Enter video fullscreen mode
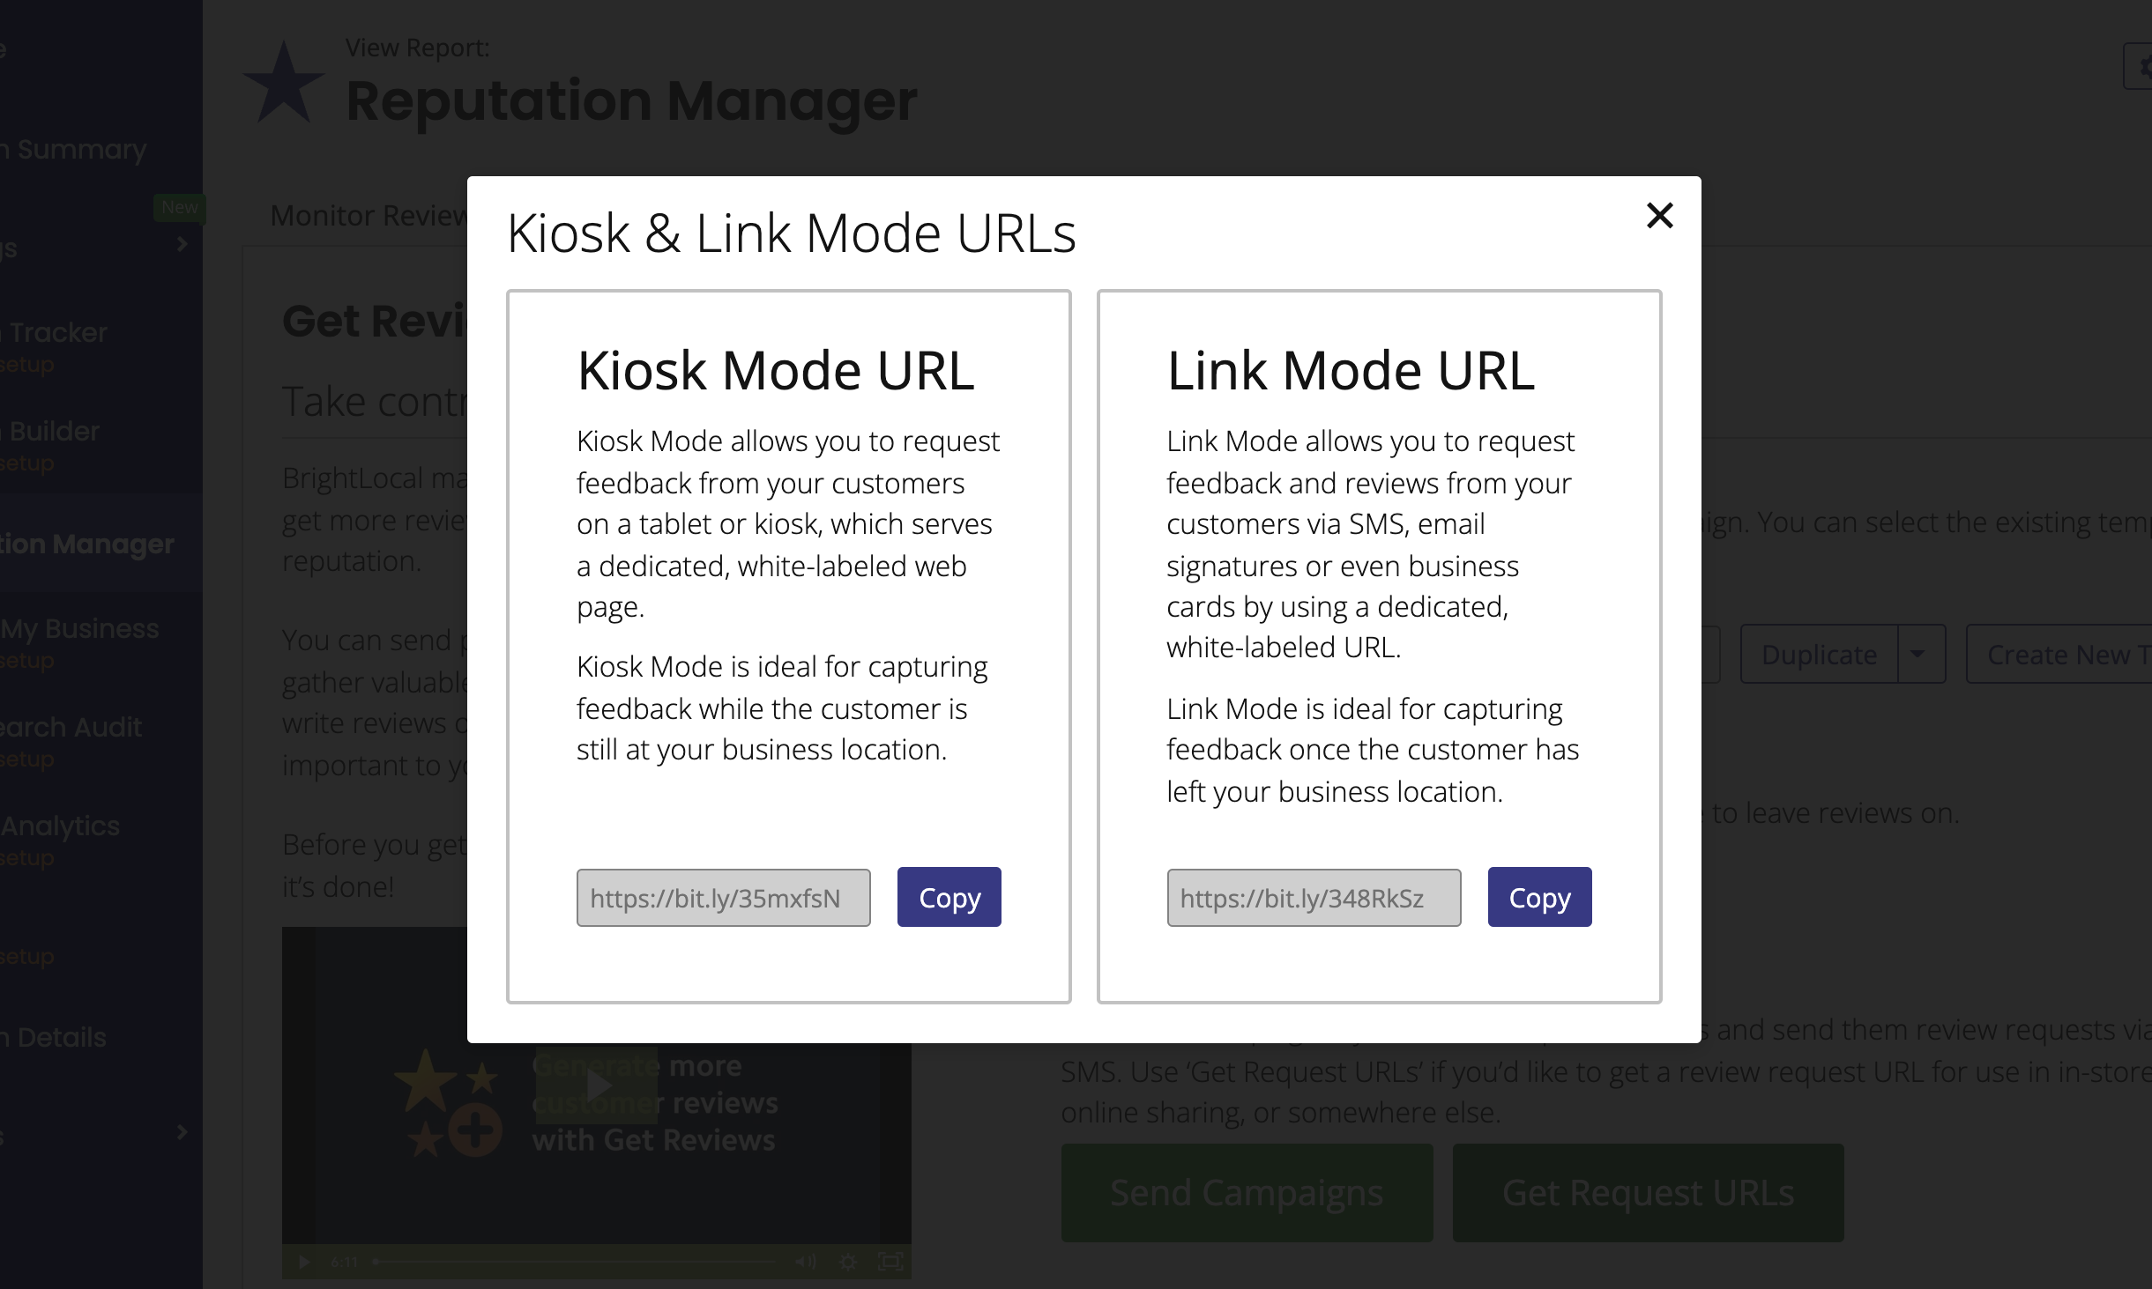The height and width of the screenshot is (1289, 2152). pyautogui.click(x=891, y=1262)
